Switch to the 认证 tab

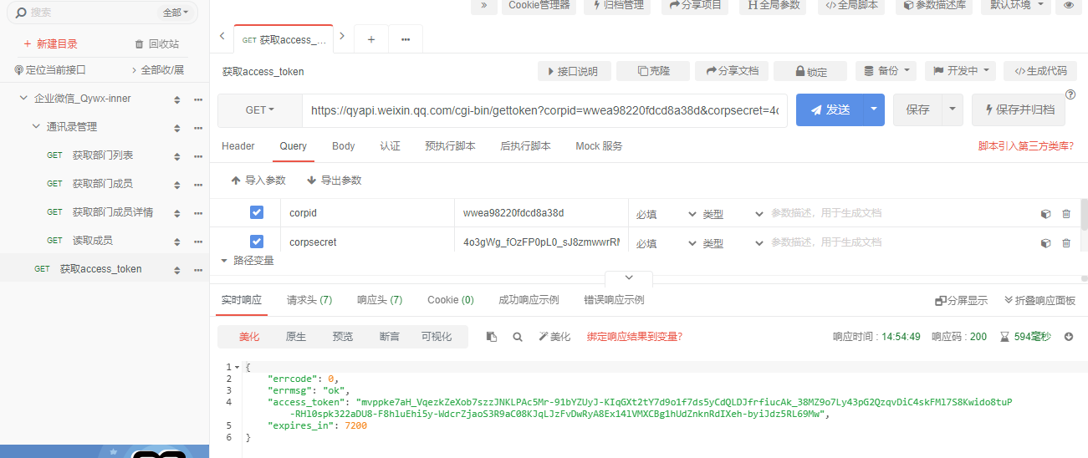[x=391, y=146]
